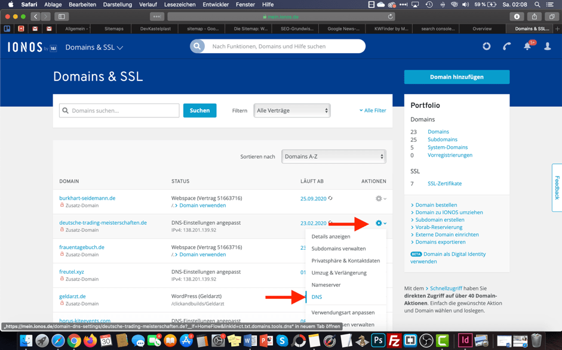Screen dimensions: 562x350
Task: Open the IONOS user account icon
Action: tap(547, 46)
